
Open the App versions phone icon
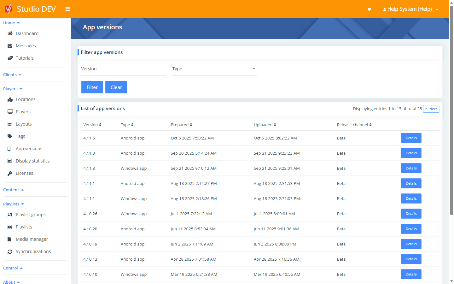9,149
